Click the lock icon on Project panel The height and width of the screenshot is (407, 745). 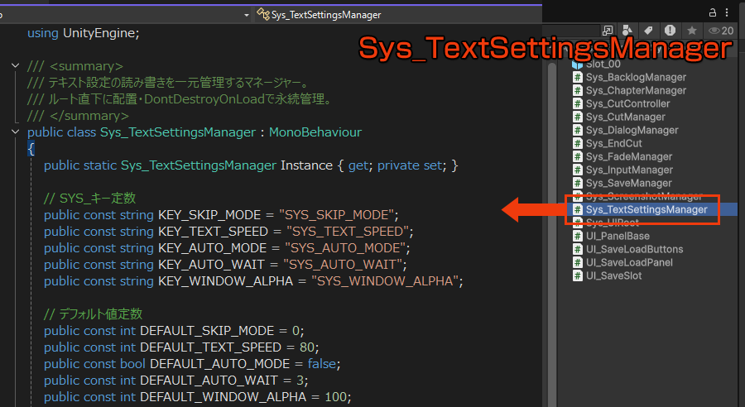[x=713, y=12]
